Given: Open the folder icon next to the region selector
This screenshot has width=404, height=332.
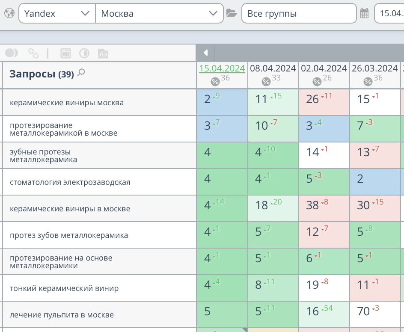Looking at the screenshot, I should pyautogui.click(x=232, y=13).
